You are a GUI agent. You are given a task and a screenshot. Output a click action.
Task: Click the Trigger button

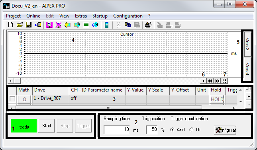pyautogui.click(x=83, y=126)
